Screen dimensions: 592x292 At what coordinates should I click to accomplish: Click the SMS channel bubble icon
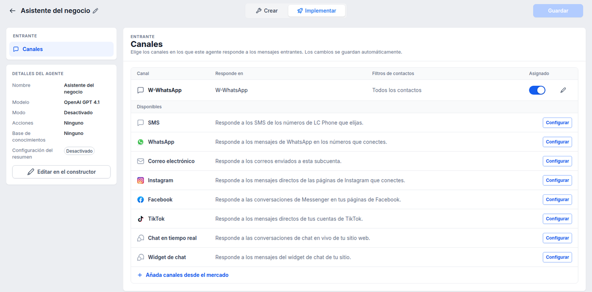pyautogui.click(x=141, y=123)
